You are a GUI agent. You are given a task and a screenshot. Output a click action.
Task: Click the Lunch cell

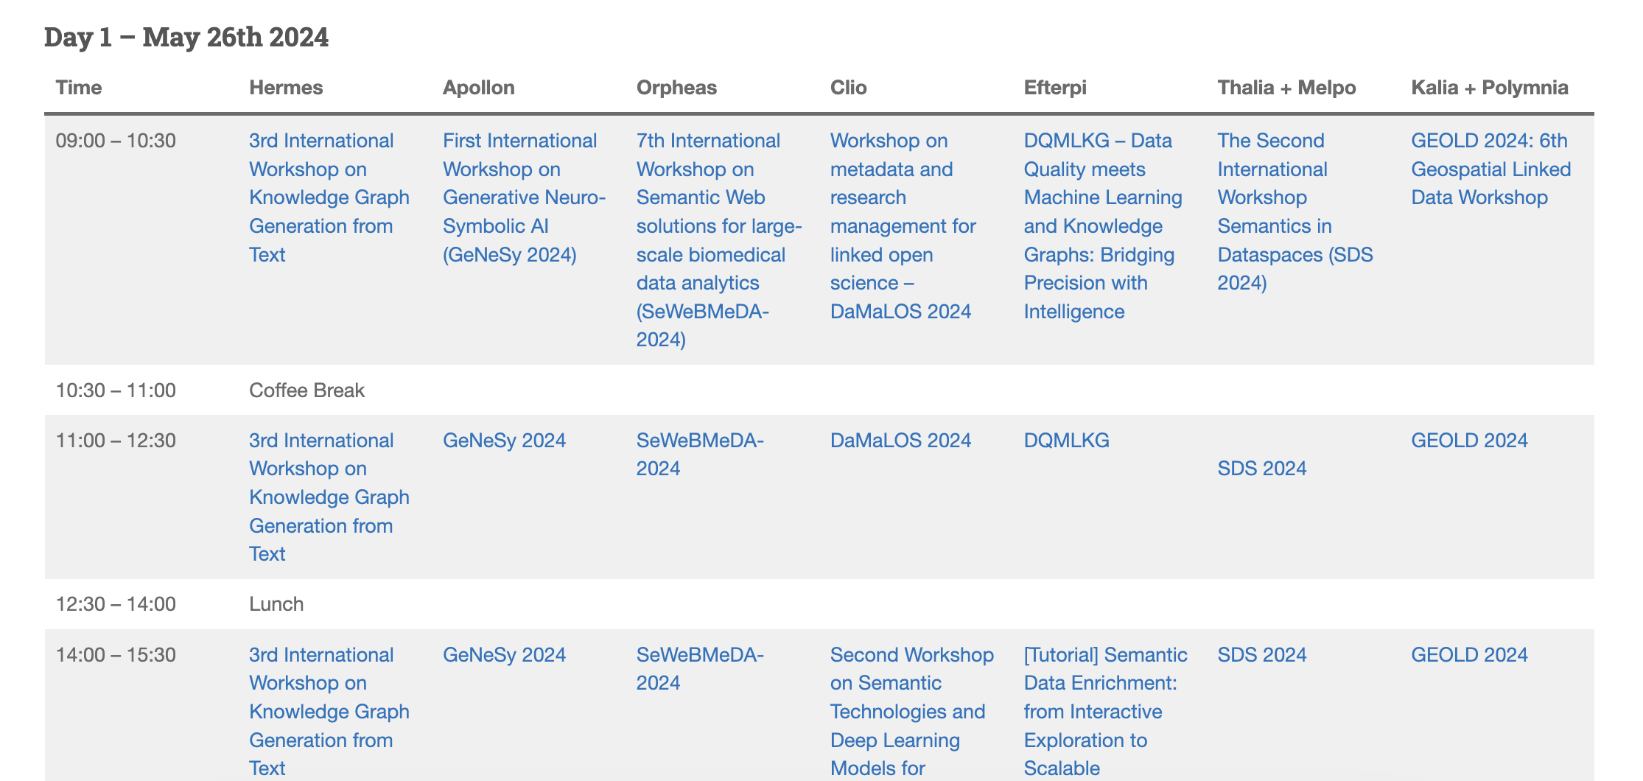tap(276, 604)
